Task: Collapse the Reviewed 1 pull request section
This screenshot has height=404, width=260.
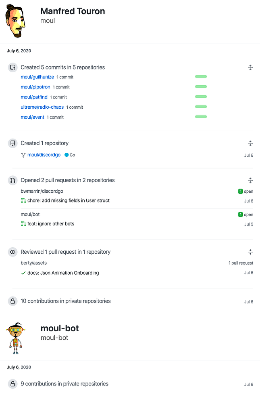Action: coord(250,252)
